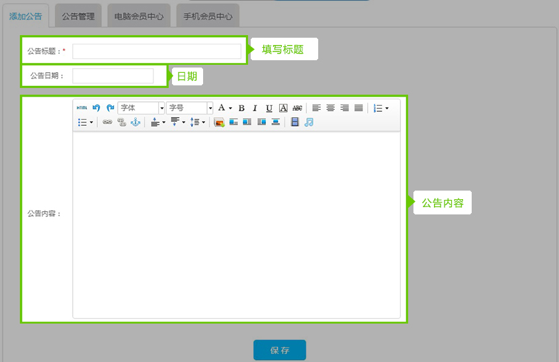Insert music with the note icon
Viewport: 559px width, 362px height.
point(309,122)
